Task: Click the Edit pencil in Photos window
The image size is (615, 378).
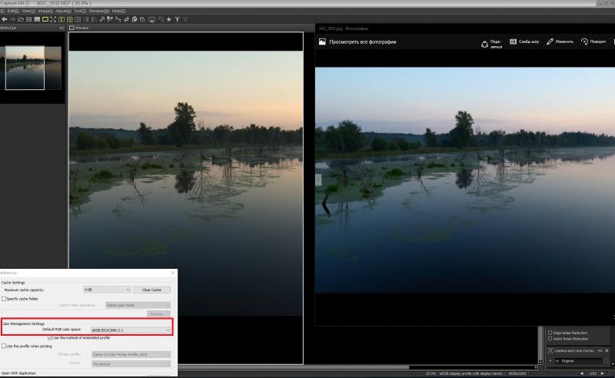Action: 550,41
